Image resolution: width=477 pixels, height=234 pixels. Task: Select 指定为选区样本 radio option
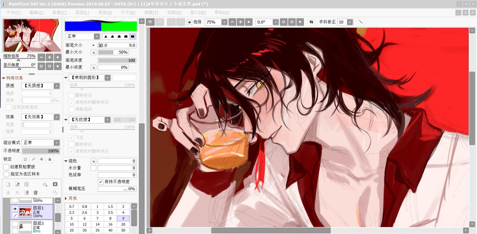pyautogui.click(x=6, y=174)
